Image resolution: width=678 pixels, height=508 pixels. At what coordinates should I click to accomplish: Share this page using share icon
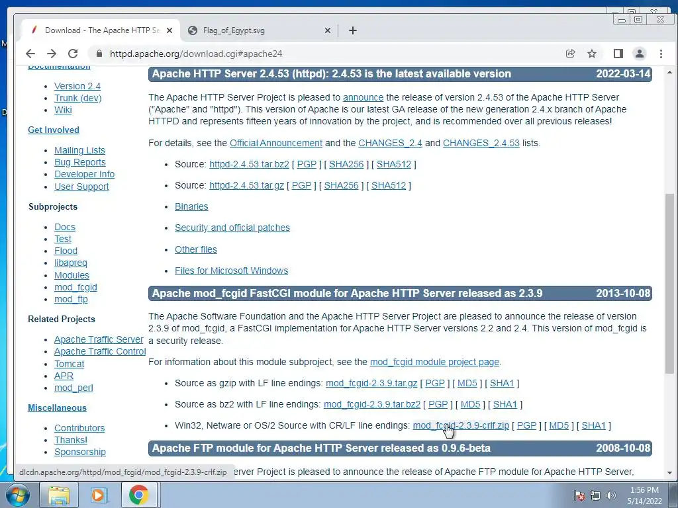570,54
